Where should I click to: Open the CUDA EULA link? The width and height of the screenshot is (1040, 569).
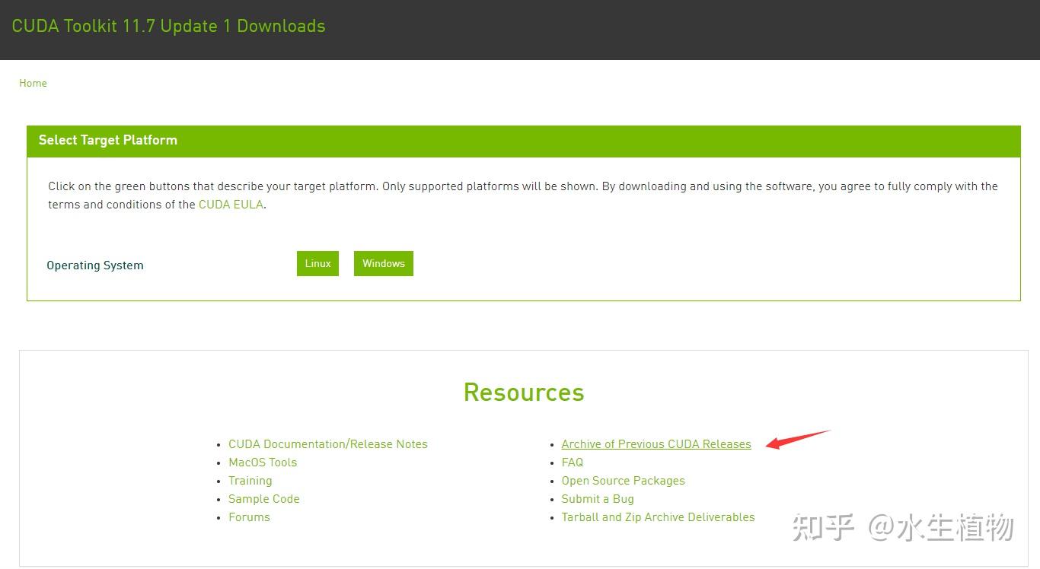[231, 205]
